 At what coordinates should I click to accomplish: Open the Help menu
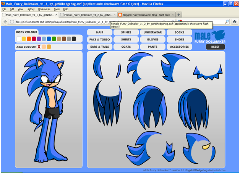[x=66, y=9]
